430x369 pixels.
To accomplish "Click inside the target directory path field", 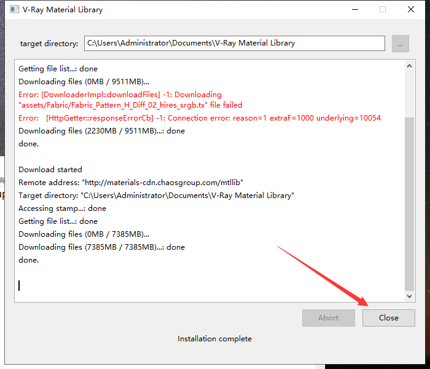I will (234, 44).
